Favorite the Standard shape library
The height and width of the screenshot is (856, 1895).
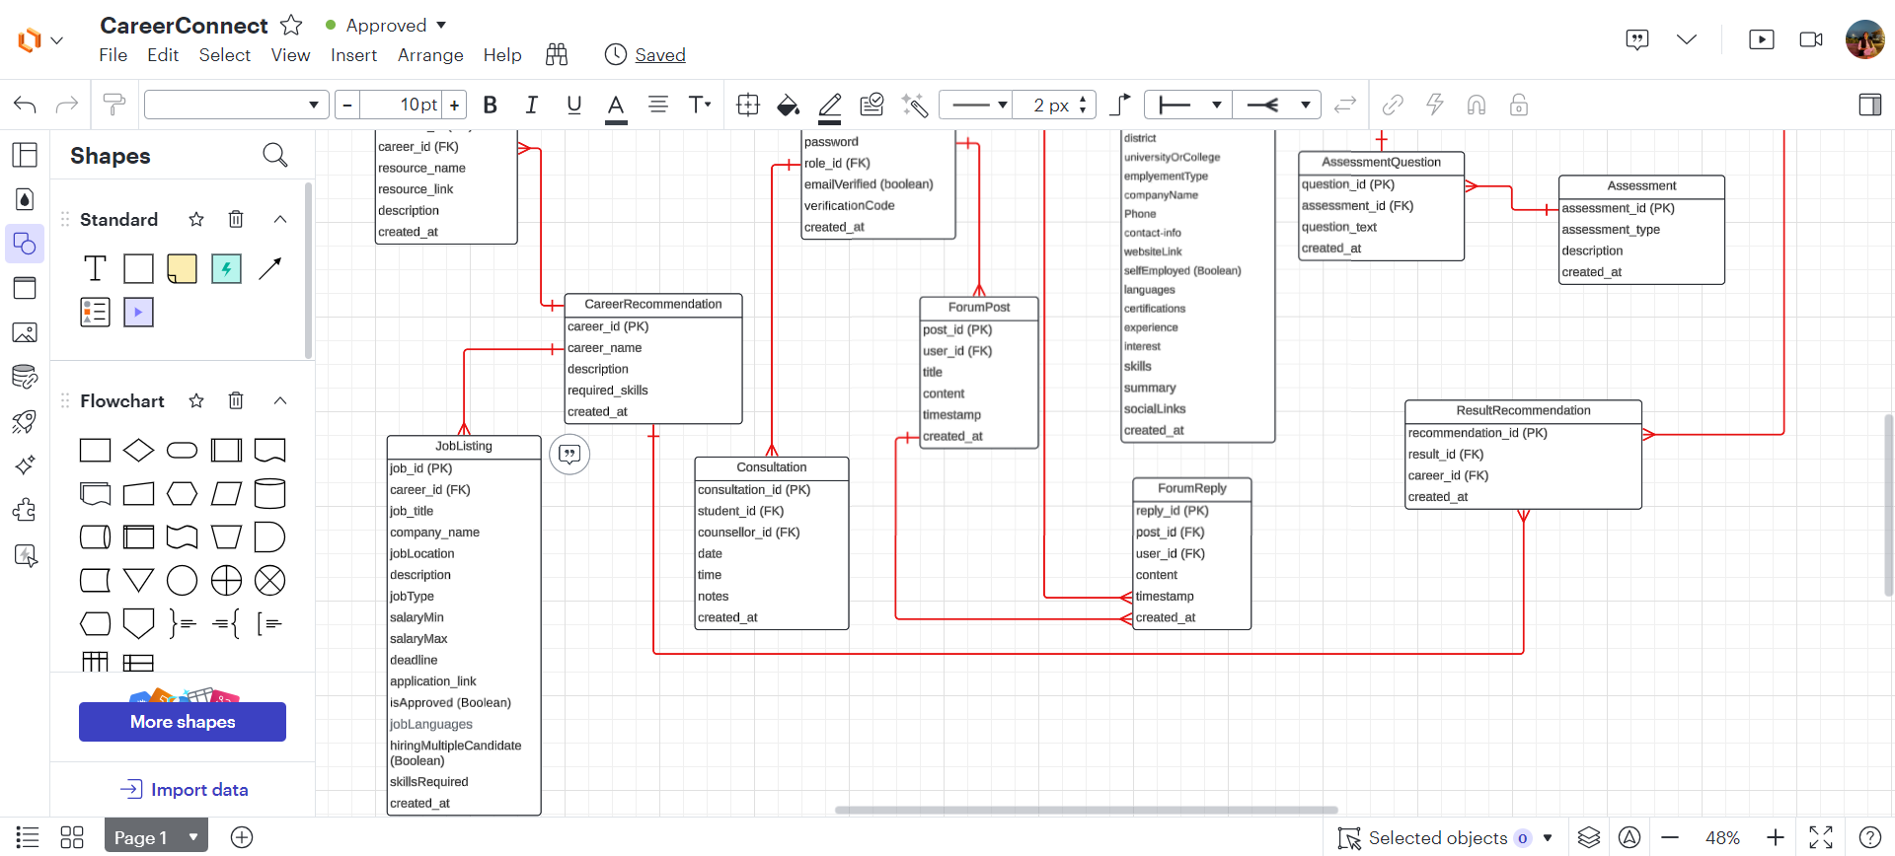point(196,219)
